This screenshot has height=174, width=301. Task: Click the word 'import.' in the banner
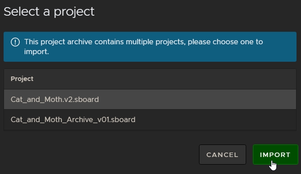pyautogui.click(x=36, y=52)
